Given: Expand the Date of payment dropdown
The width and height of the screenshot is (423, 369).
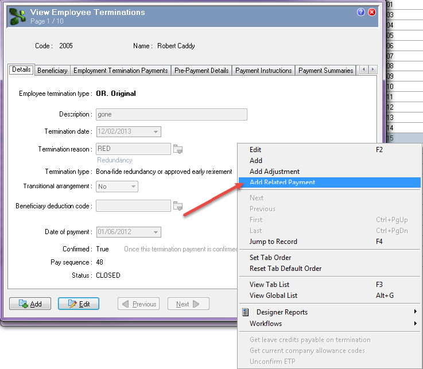Looking at the screenshot, I should pos(155,232).
